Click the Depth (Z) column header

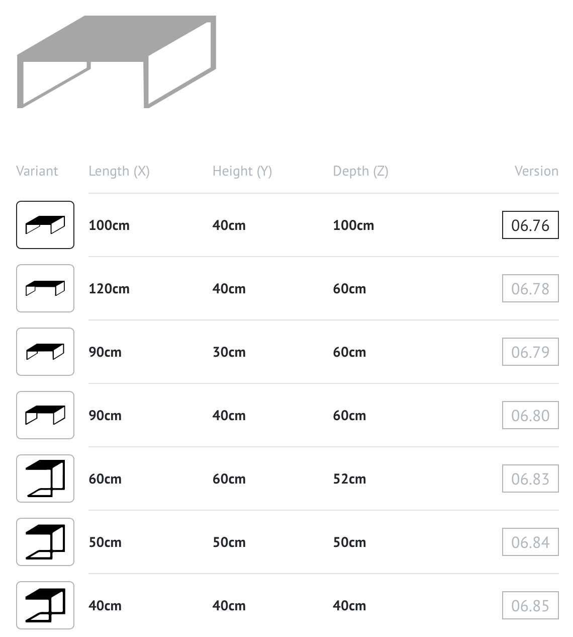click(x=360, y=171)
